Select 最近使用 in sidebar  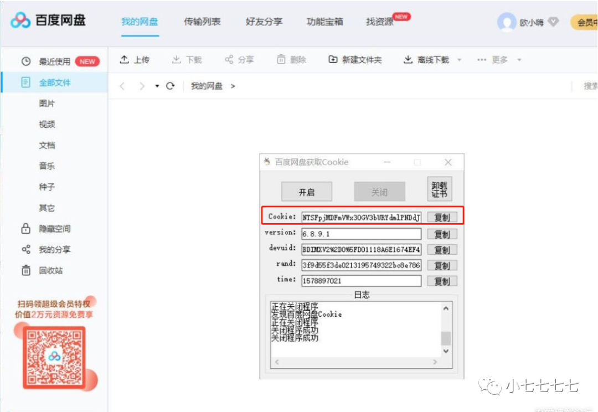54,61
